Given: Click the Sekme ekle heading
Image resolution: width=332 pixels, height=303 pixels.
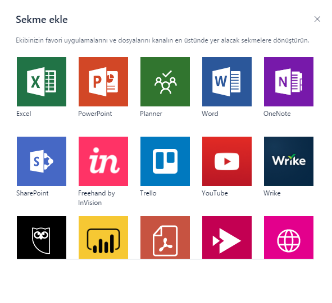Looking at the screenshot, I should click(x=42, y=20).
